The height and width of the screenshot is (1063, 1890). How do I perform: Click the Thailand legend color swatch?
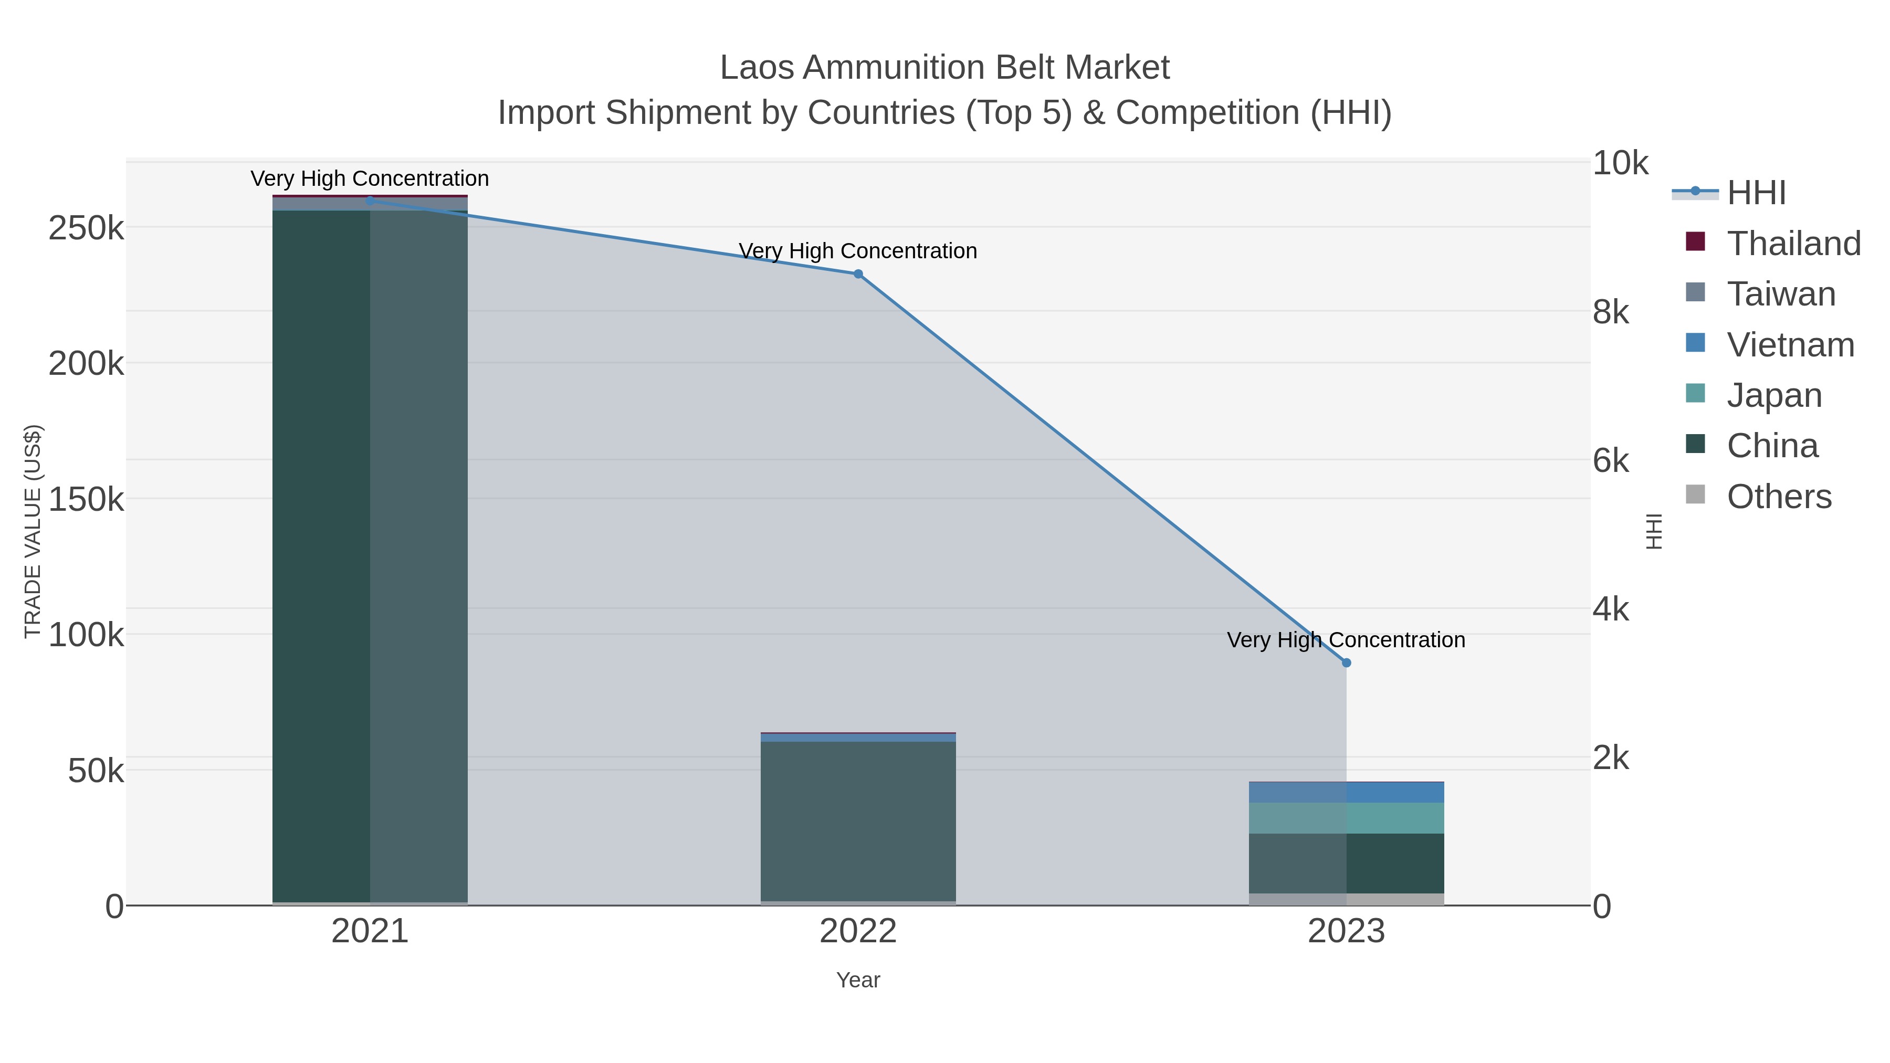click(1696, 241)
